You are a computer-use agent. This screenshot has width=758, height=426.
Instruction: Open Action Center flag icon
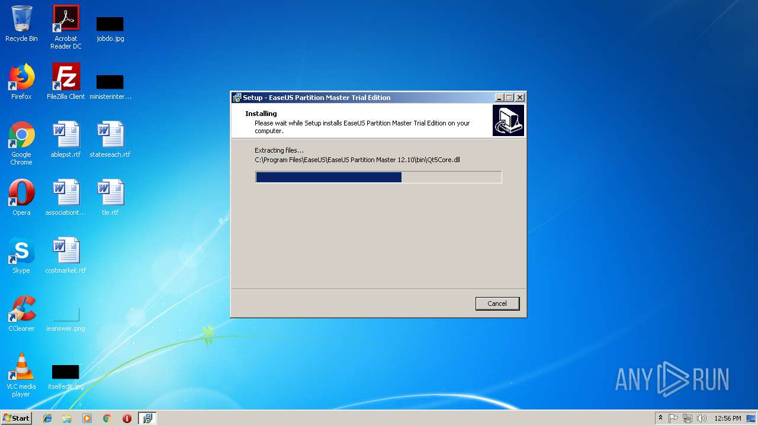[673, 418]
